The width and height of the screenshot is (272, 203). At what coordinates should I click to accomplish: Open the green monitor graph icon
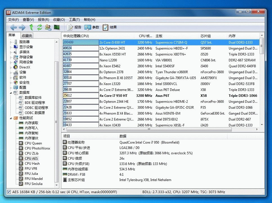coord(57,27)
